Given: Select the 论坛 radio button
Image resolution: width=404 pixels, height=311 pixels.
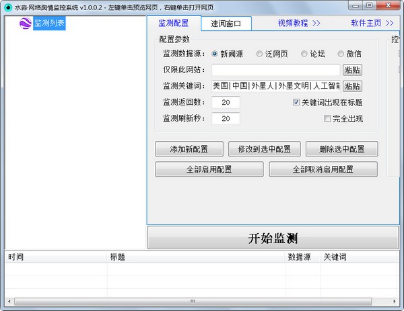Looking at the screenshot, I should (304, 54).
